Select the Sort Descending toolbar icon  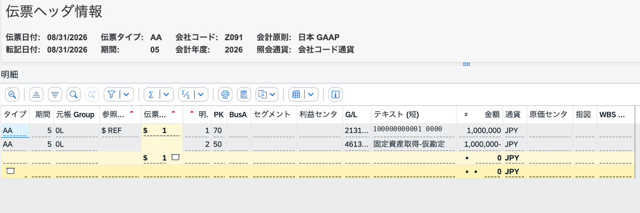[x=55, y=94]
